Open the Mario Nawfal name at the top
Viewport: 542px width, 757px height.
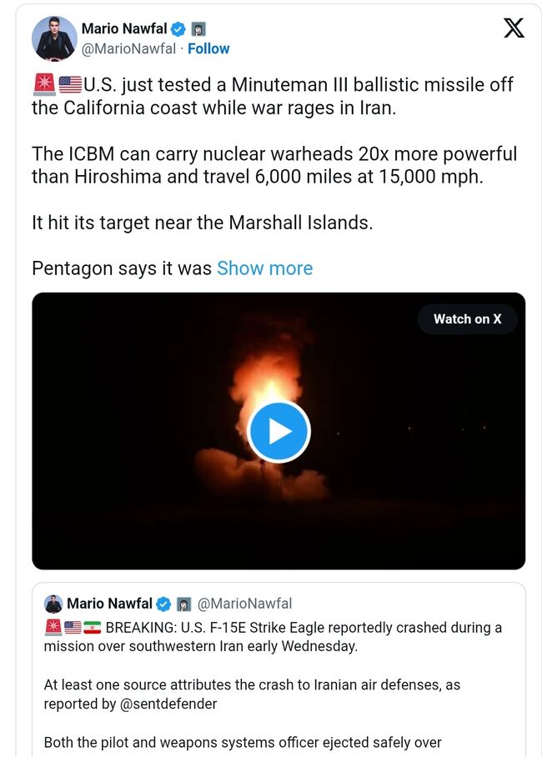(124, 29)
